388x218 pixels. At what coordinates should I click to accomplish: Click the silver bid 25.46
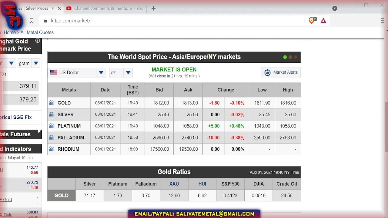tap(163, 114)
